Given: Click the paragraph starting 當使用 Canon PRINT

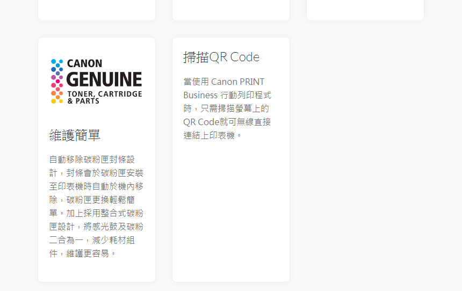Looking at the screenshot, I should click(227, 108).
